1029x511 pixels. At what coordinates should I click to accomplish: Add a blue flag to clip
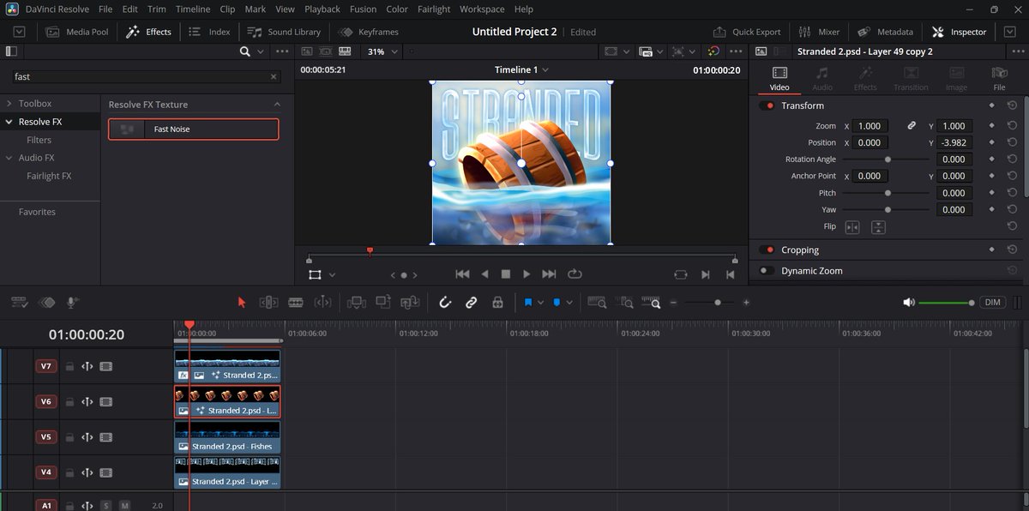(528, 302)
